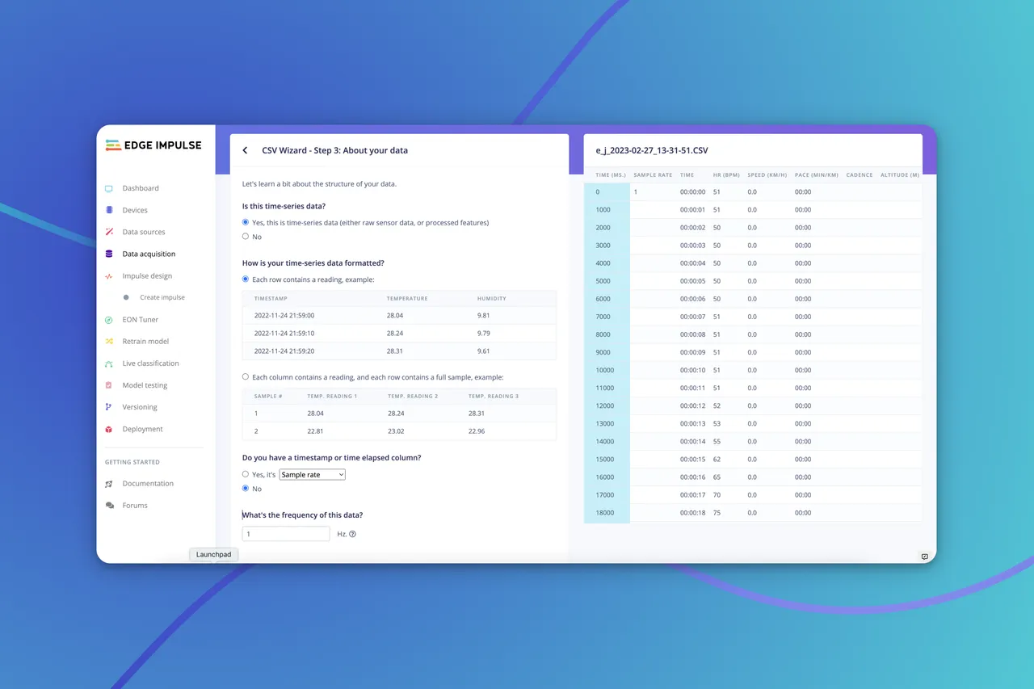Open the Forums section
Screen dimensions: 1034x689
pyautogui.click(x=135, y=505)
